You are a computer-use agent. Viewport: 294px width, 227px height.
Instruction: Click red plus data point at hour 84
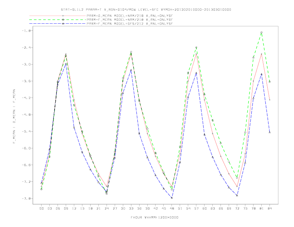tap(269, 100)
